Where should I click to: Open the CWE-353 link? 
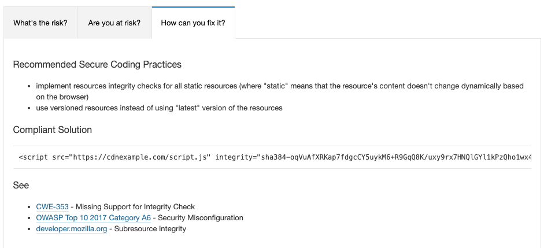pos(53,207)
